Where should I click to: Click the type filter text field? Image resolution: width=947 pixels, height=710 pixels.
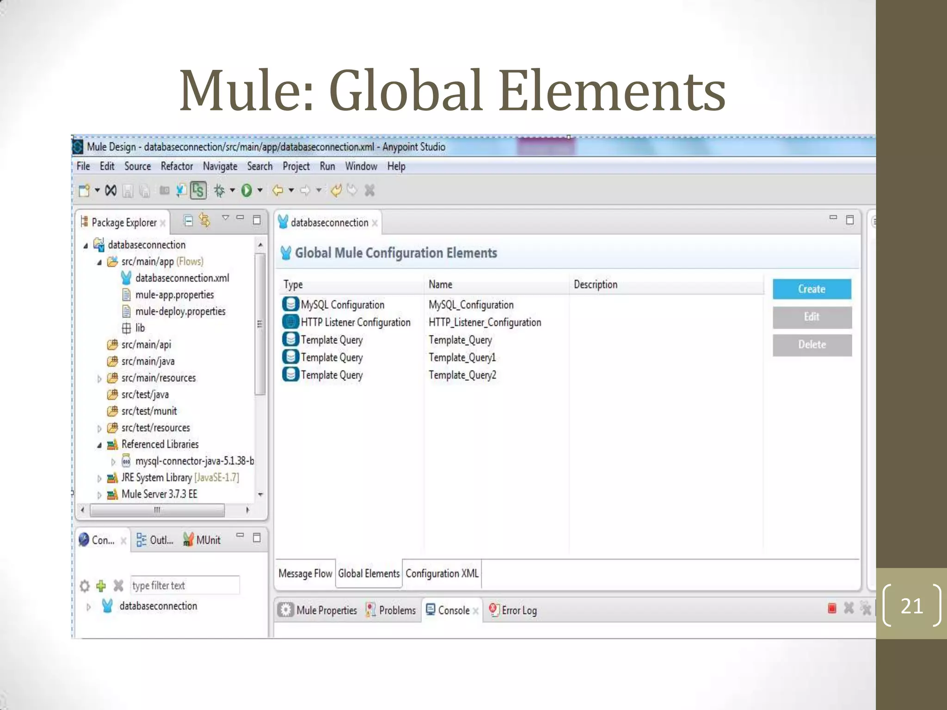pos(185,586)
